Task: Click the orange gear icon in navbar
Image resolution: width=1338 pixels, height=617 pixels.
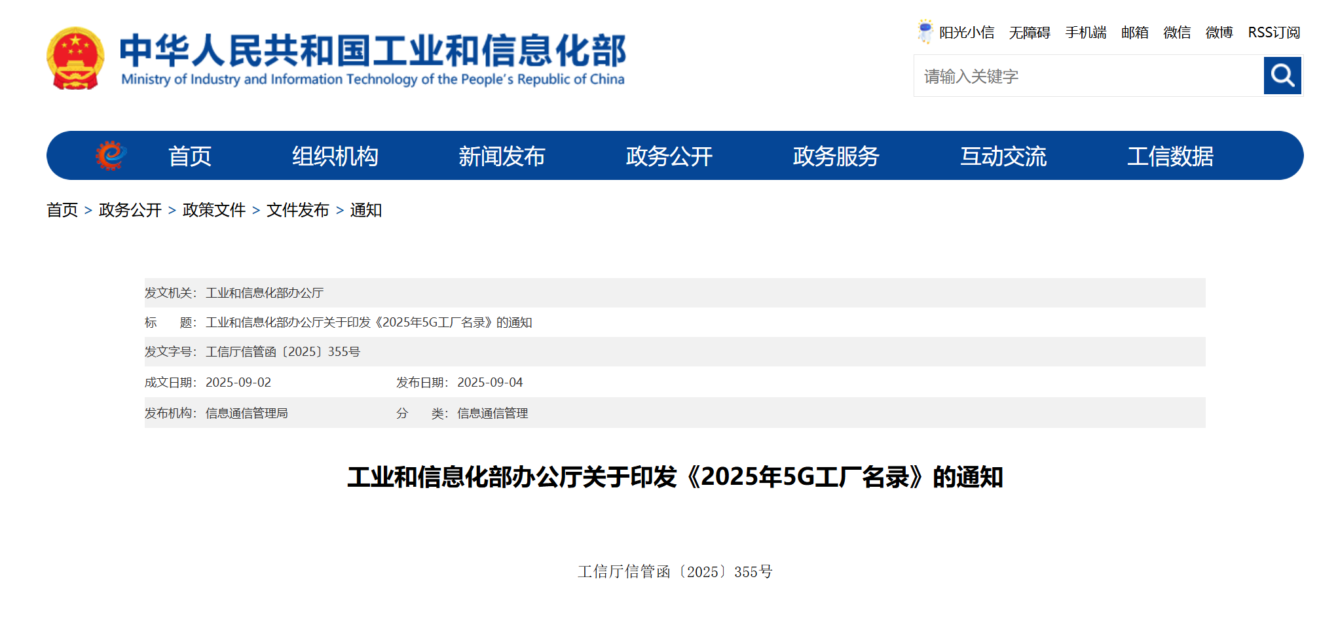Action: (x=110, y=156)
